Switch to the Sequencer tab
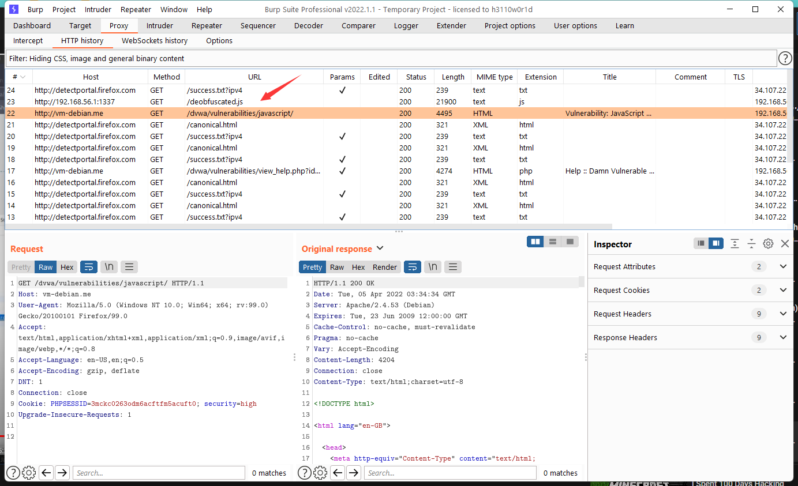 pyautogui.click(x=258, y=25)
